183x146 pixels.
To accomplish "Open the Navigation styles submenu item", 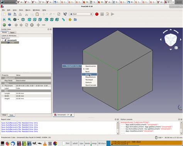I will [72, 66].
